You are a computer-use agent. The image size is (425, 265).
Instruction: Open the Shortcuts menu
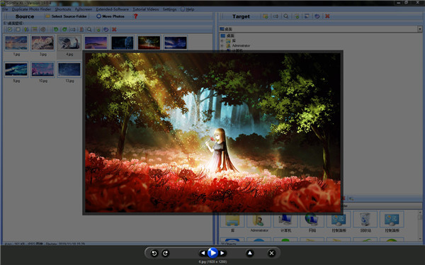(x=63, y=9)
